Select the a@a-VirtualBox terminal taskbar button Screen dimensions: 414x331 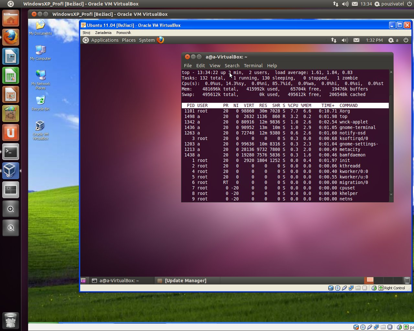(119, 281)
